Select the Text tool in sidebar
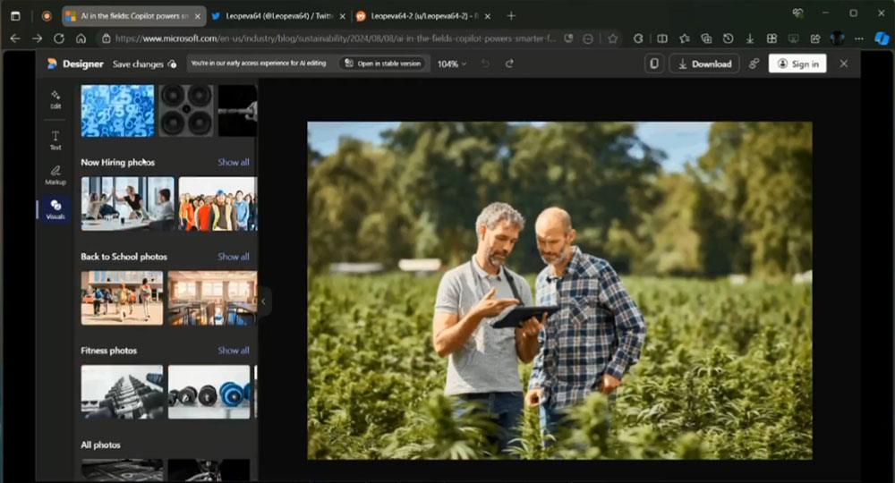Screen dimensions: 895x483 pyautogui.click(x=55, y=140)
